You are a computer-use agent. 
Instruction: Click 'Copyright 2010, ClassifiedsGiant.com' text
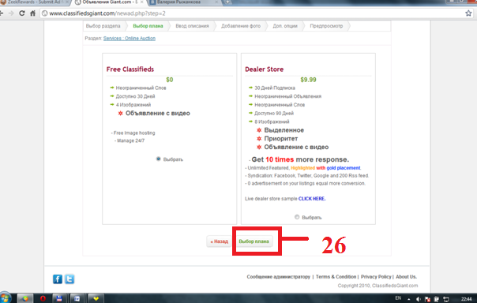377,286
